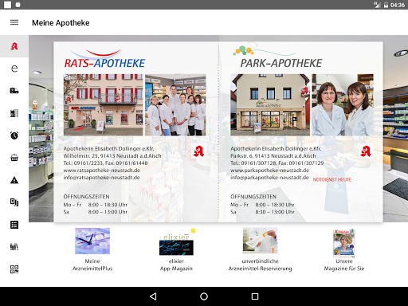
Task: Tap Android home navigation button
Action: pos(204,296)
